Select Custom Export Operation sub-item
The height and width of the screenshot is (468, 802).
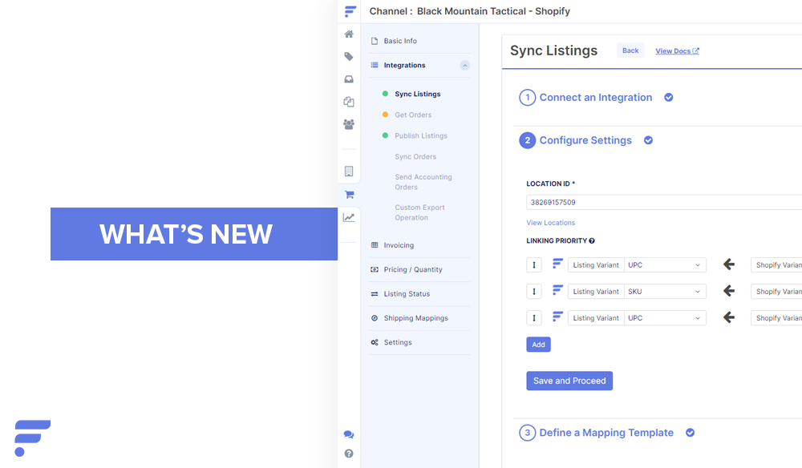tap(419, 212)
